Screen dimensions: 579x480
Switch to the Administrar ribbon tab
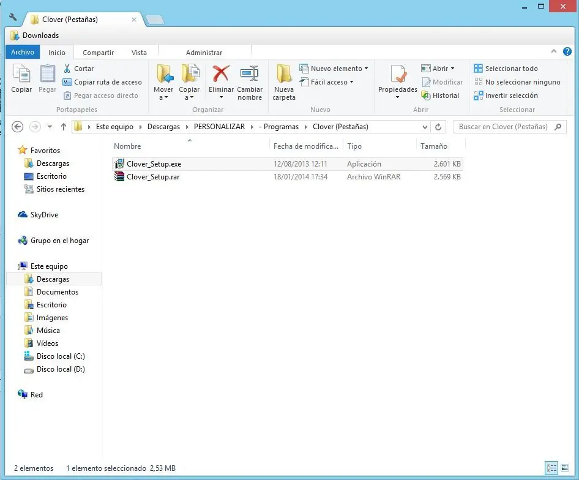coord(204,53)
